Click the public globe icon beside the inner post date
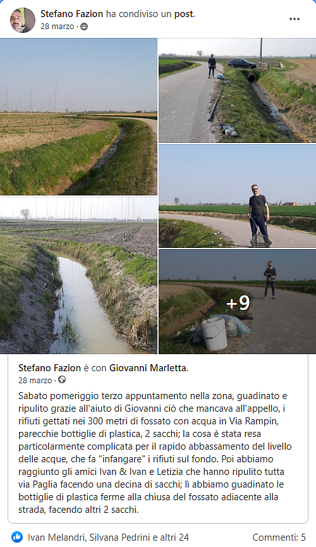 [x=62, y=379]
